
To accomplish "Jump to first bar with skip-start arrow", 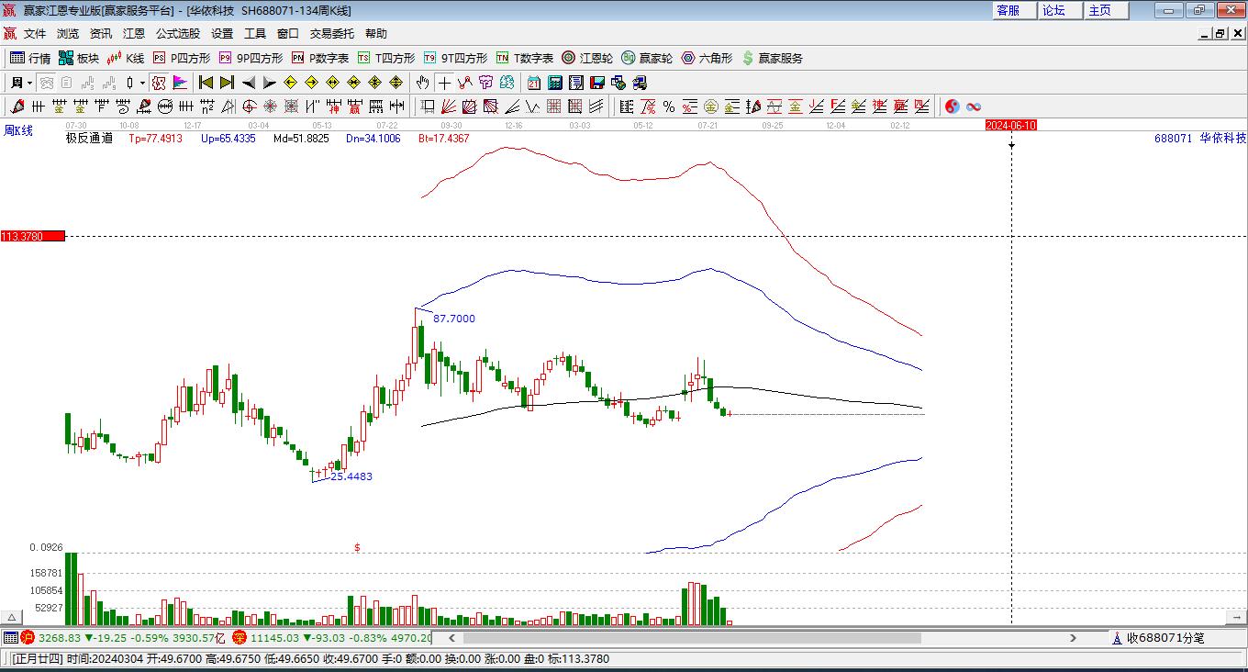I will coord(206,83).
